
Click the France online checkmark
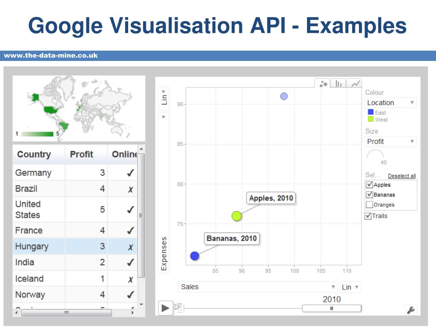pos(130,230)
